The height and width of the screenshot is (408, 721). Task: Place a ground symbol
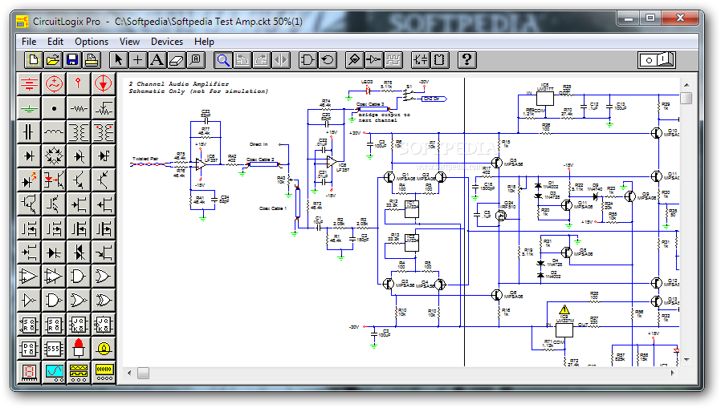click(x=29, y=108)
